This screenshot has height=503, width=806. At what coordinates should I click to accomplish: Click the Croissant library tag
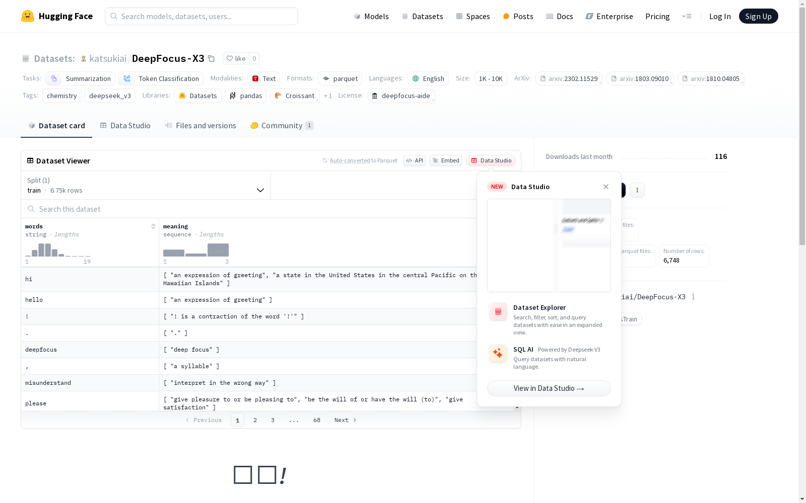(x=295, y=96)
